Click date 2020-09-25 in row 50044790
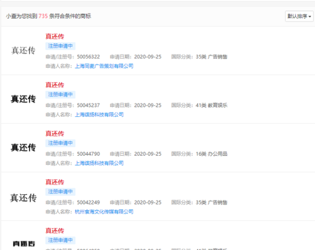The height and width of the screenshot is (250, 315). point(148,154)
